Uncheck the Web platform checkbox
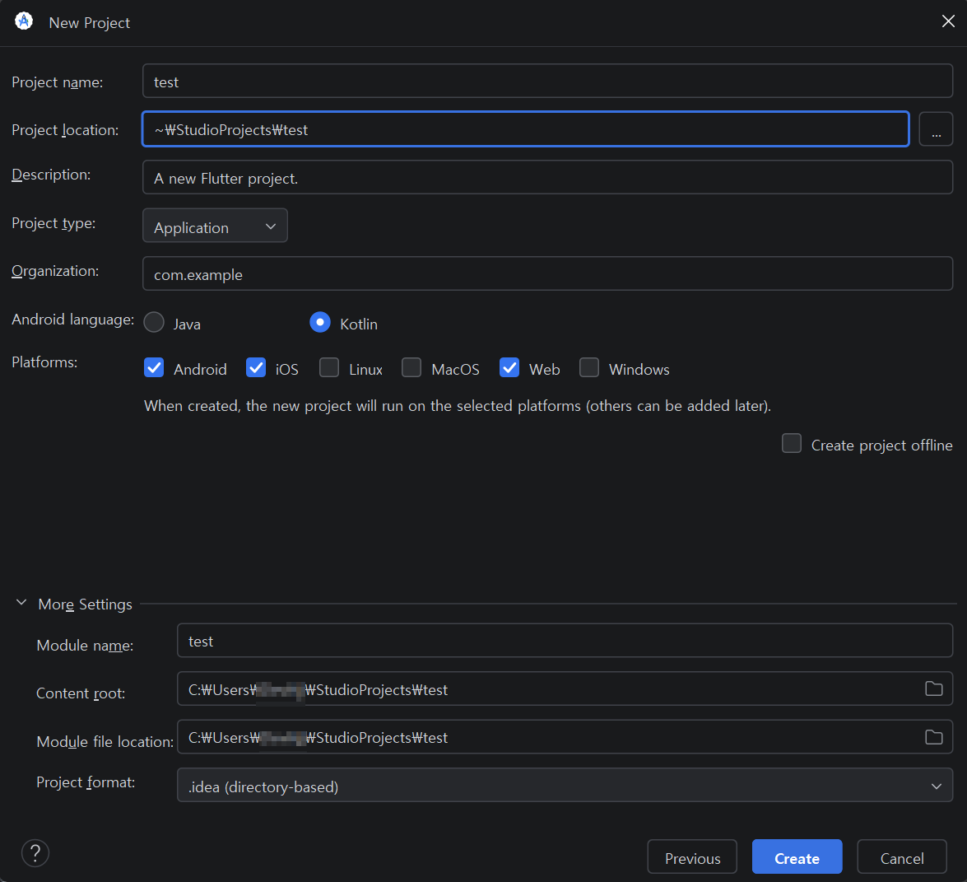 509,368
